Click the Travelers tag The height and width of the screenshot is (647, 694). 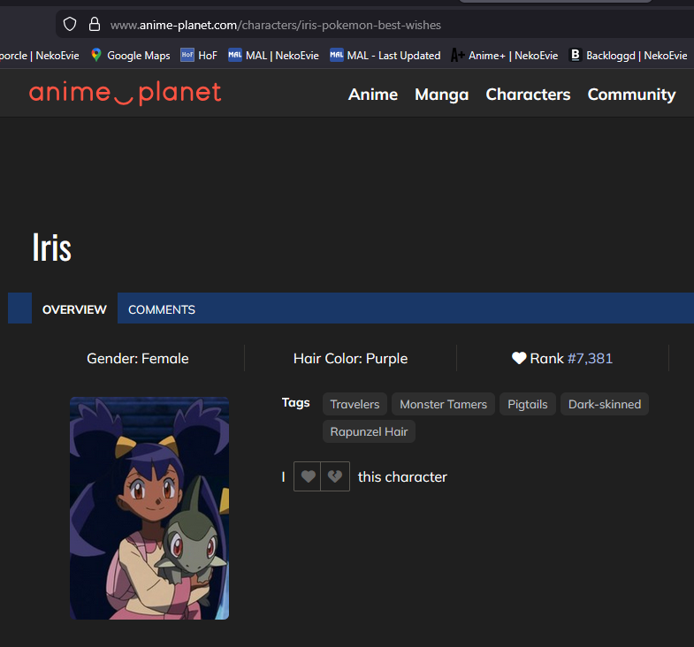[355, 404]
